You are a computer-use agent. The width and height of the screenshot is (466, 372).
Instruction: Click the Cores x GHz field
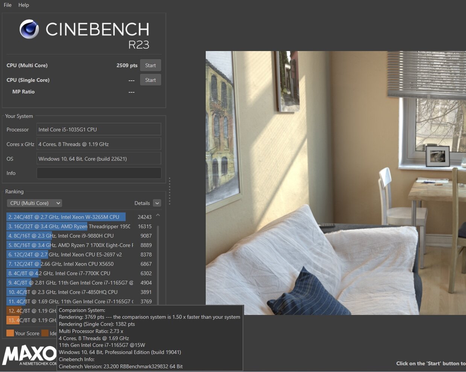[x=99, y=144]
